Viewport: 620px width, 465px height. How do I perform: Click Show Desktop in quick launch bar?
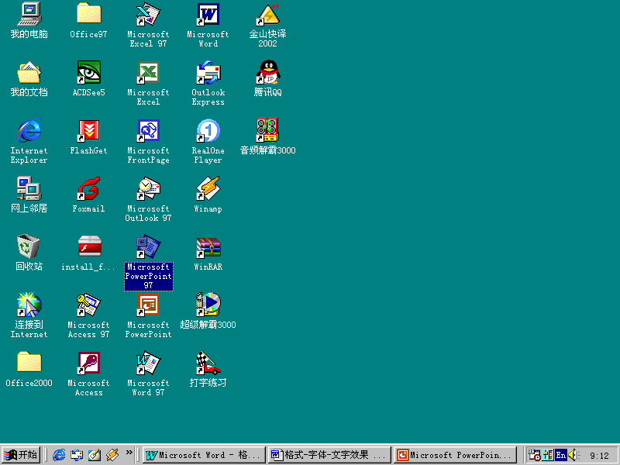point(95,455)
